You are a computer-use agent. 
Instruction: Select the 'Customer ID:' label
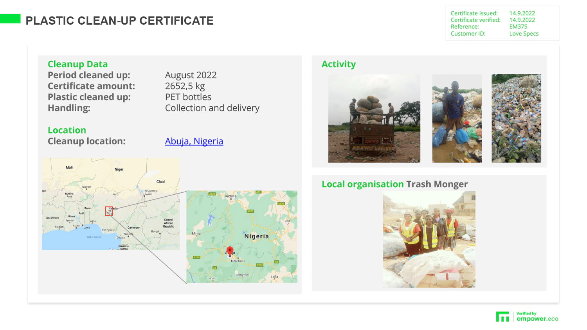[468, 34]
